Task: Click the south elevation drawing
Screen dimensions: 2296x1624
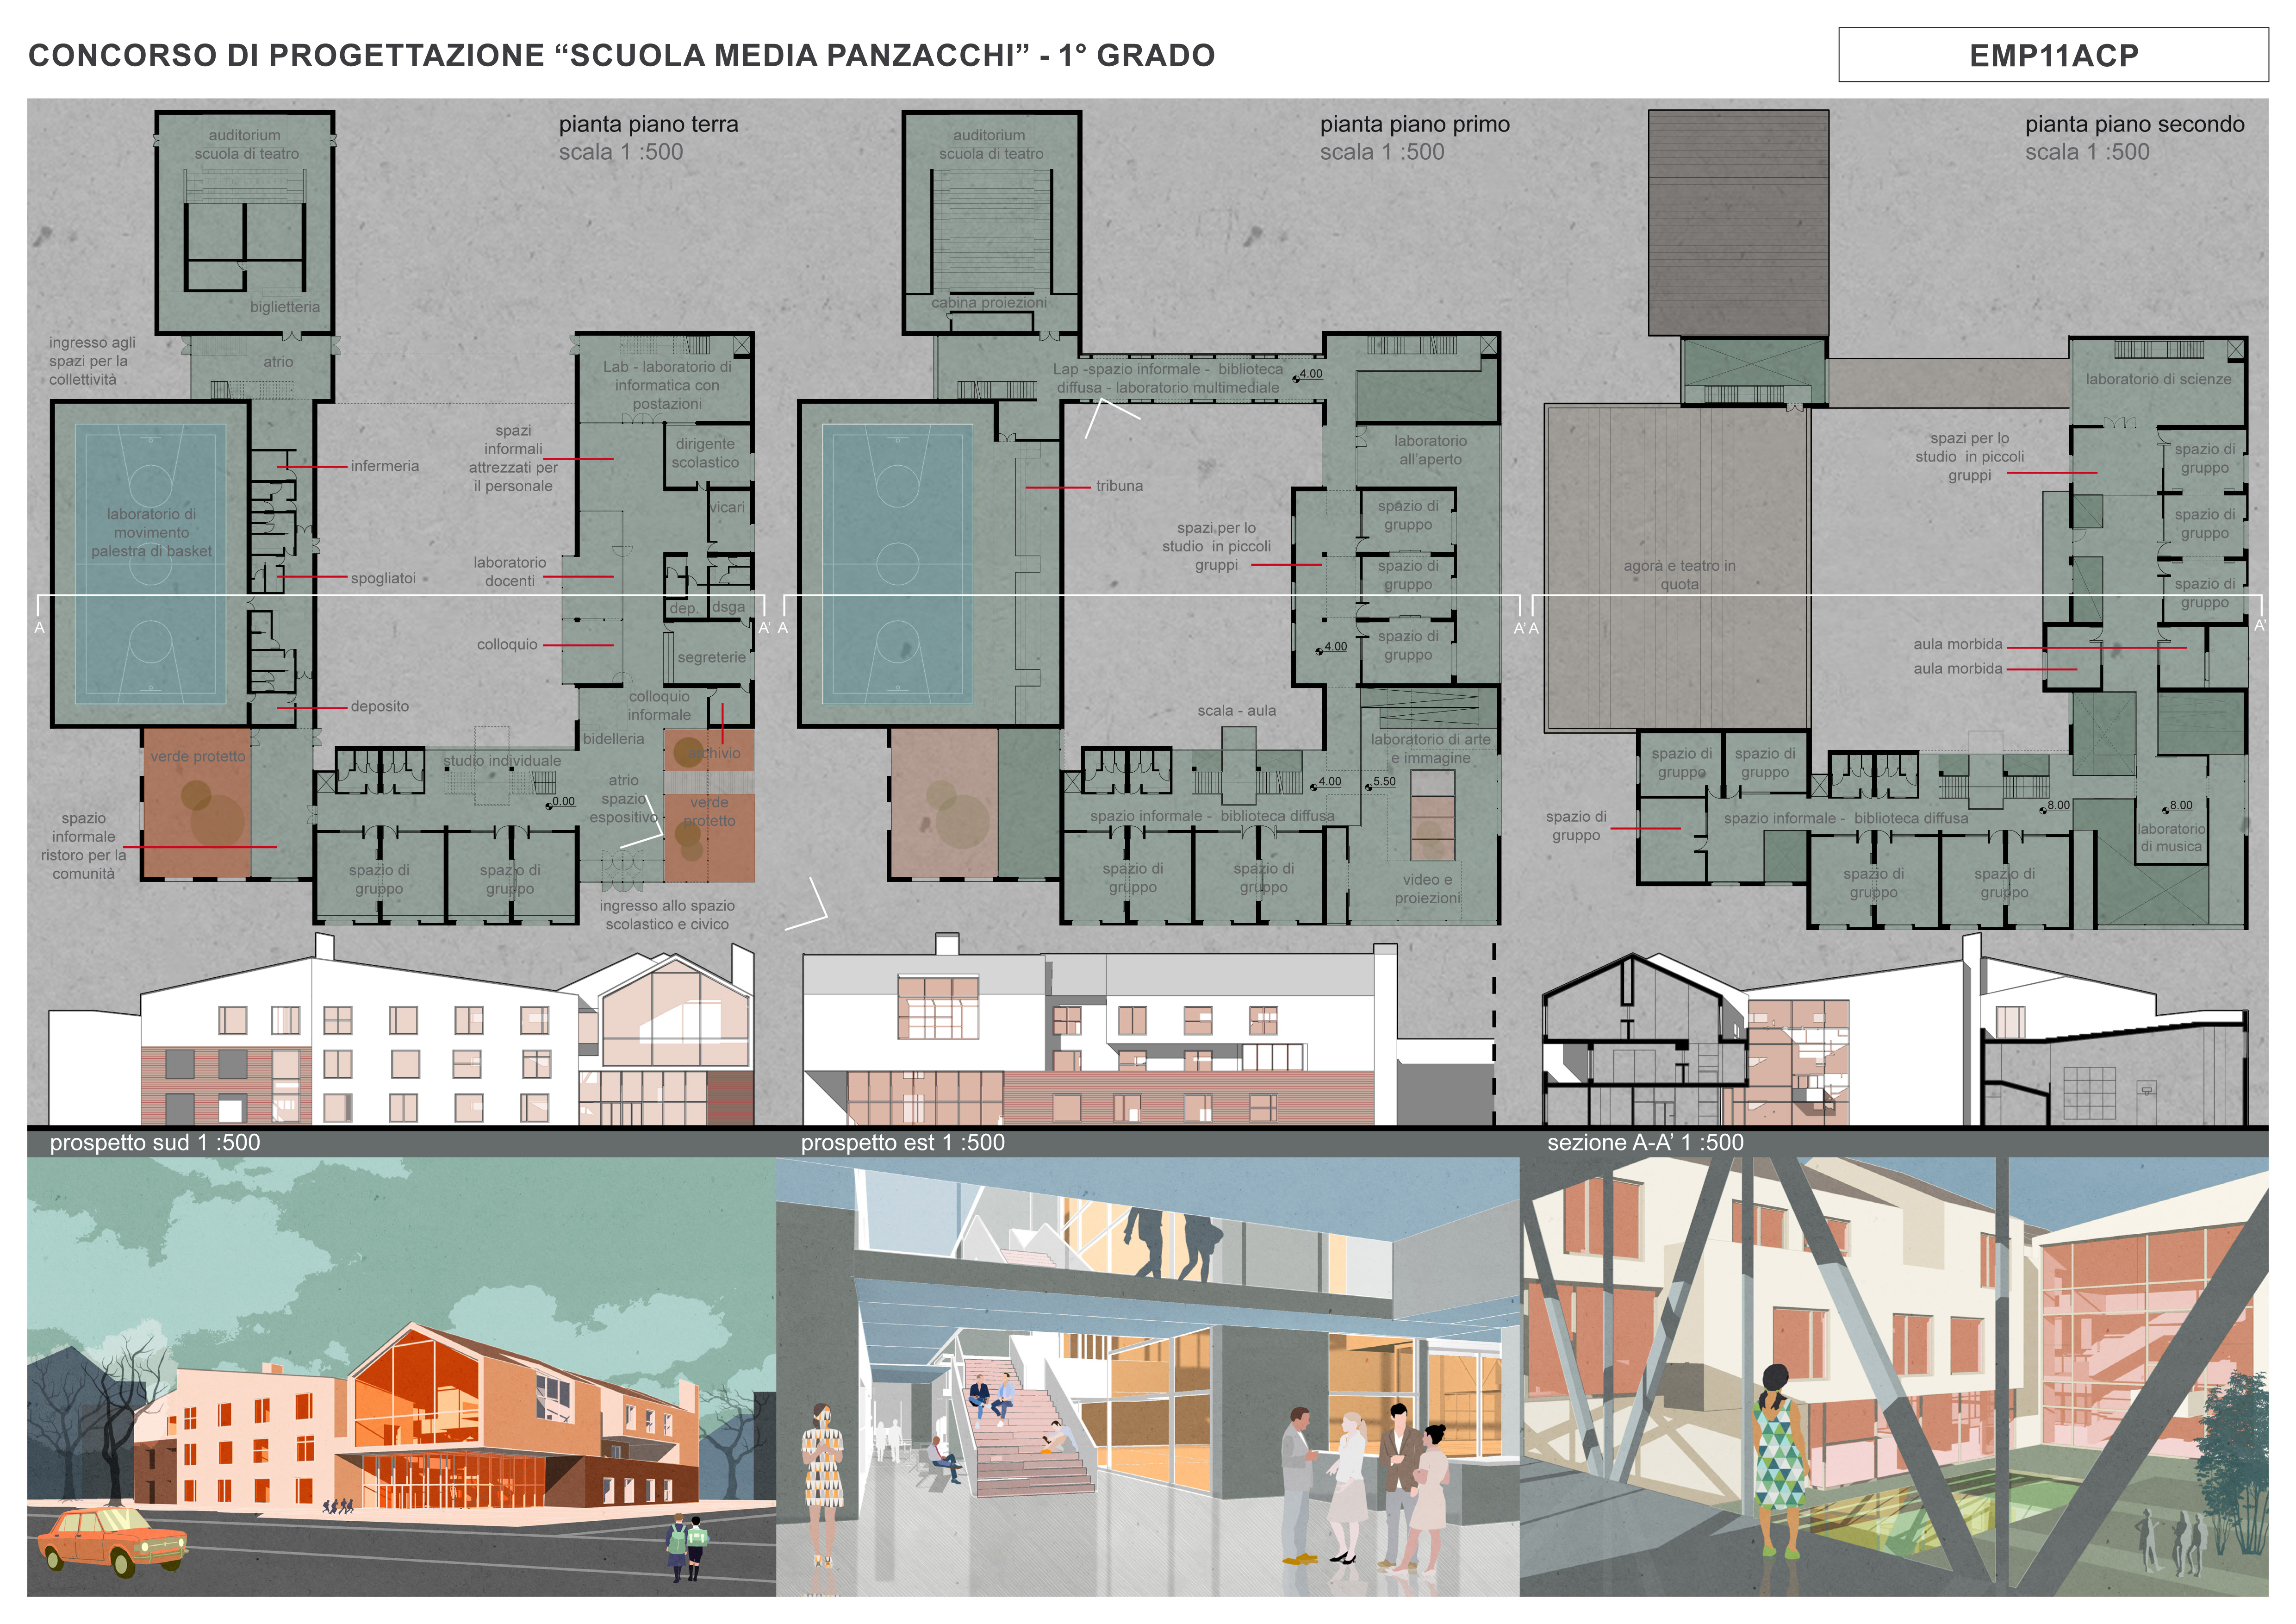Action: click(400, 1040)
